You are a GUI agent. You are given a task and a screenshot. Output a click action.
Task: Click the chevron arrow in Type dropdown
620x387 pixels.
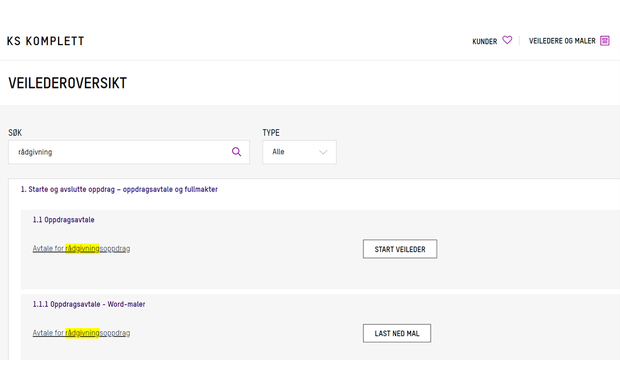323,152
